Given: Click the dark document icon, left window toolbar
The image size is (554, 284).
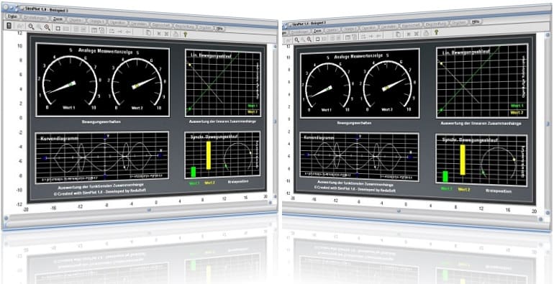Looking at the screenshot, I should pos(9,25).
